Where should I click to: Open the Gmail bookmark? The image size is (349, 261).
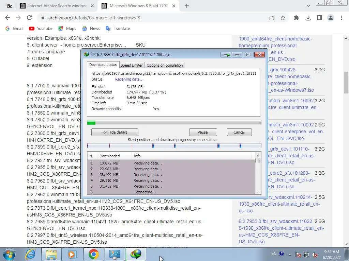[x=14, y=29]
